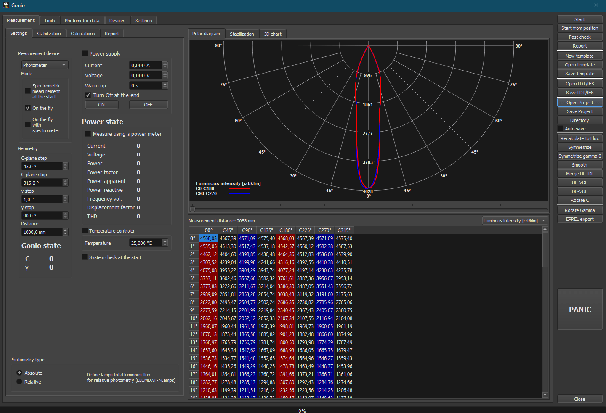This screenshot has width=606, height=413.
Task: Enable System check at the start
Action: click(x=85, y=257)
